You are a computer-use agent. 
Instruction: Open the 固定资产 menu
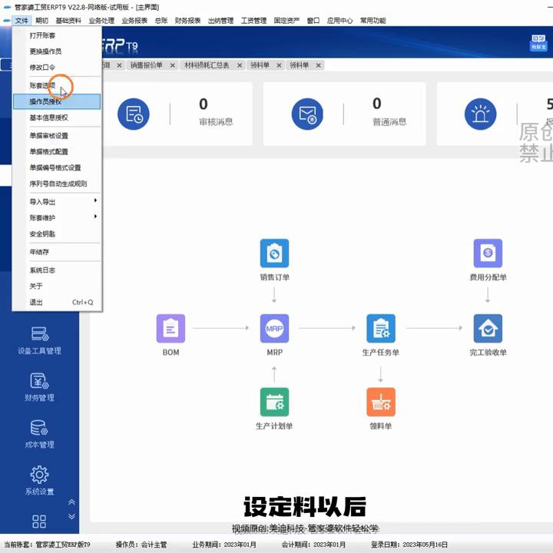[x=286, y=21]
